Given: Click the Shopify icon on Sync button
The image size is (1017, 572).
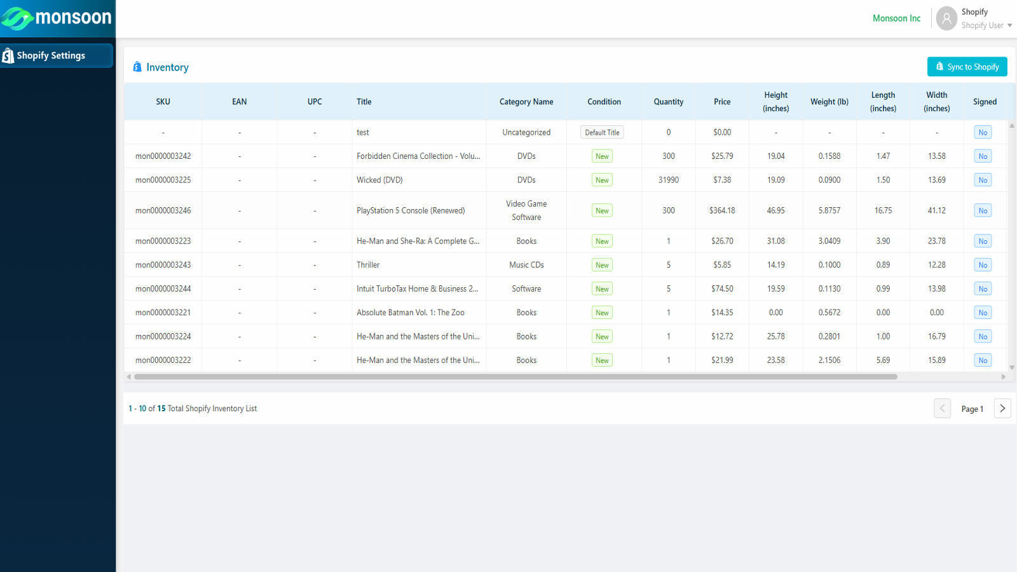Looking at the screenshot, I should (939, 66).
